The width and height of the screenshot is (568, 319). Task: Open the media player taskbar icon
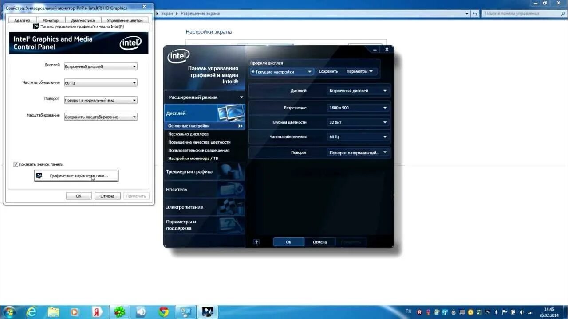(x=75, y=312)
